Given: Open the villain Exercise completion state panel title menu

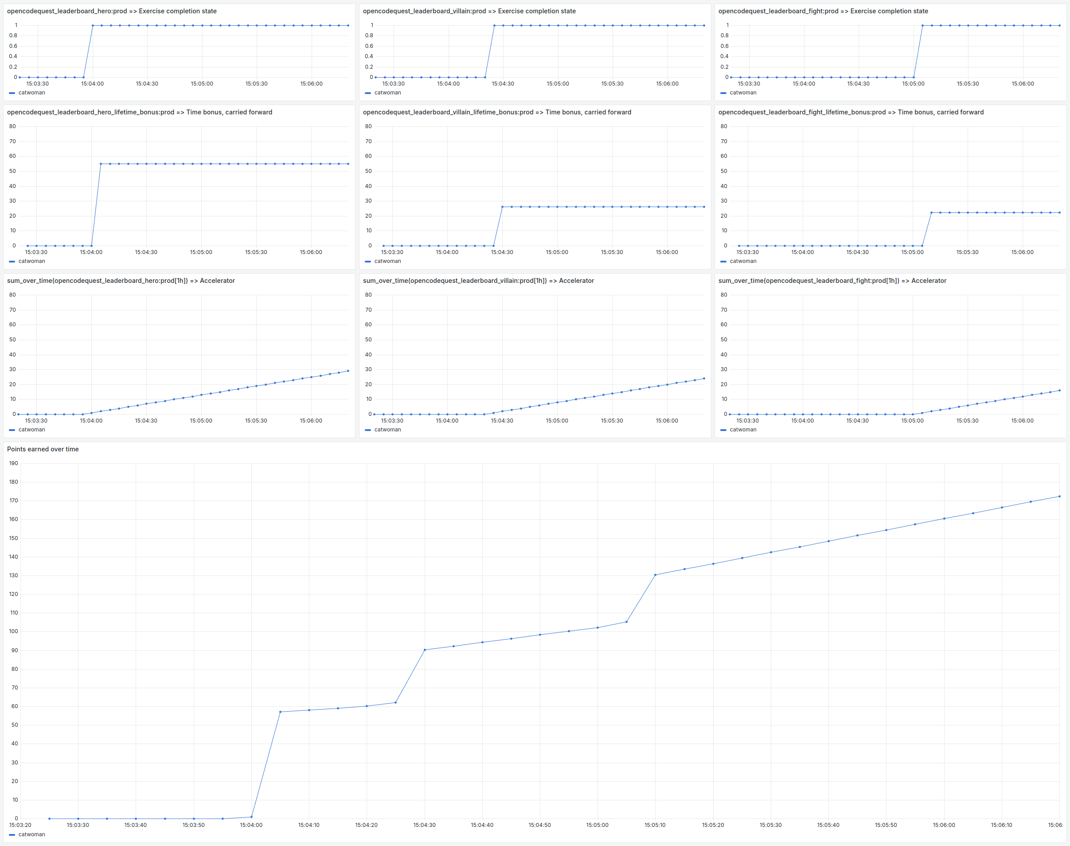Looking at the screenshot, I should click(469, 11).
